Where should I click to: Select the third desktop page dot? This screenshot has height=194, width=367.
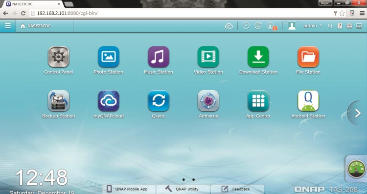pyautogui.click(x=194, y=179)
